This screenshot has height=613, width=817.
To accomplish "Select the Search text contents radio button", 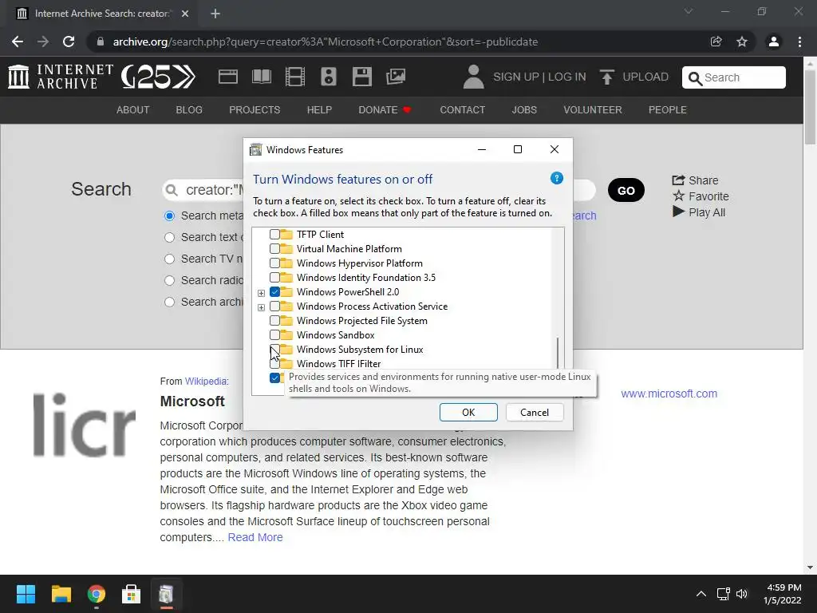I will tap(169, 237).
